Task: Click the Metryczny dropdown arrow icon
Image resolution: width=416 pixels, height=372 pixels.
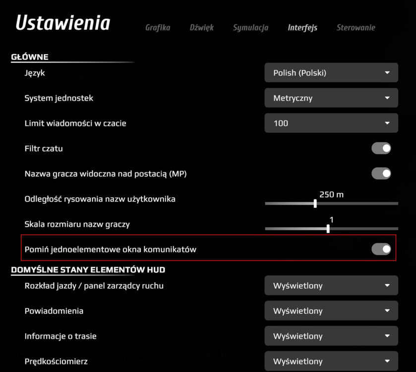Action: click(387, 98)
